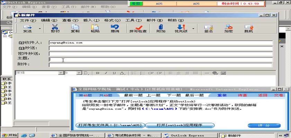
Task: Click the 抄送 (Cc) input field
Action: 161,48
